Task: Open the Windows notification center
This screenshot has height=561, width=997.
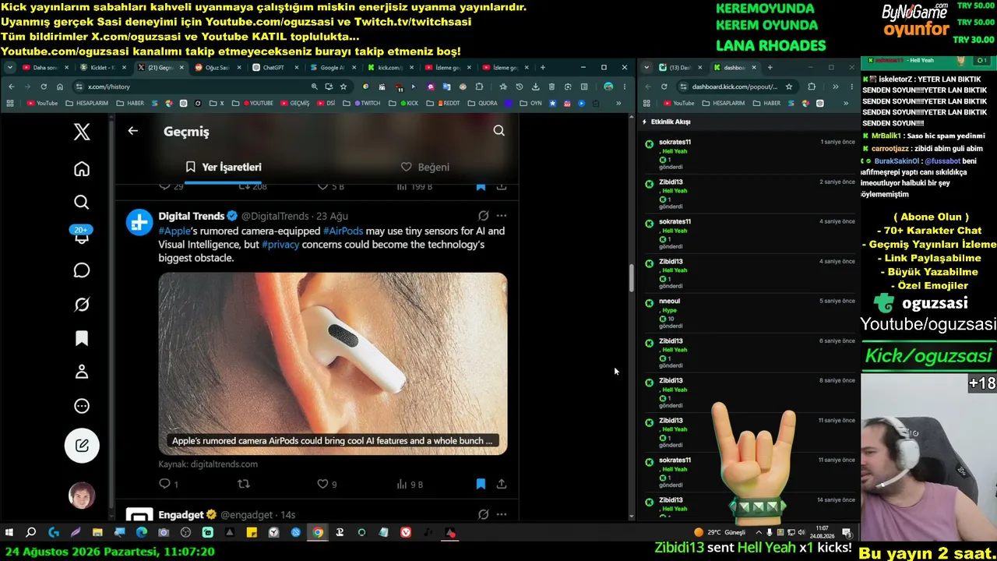Action: pos(847,533)
